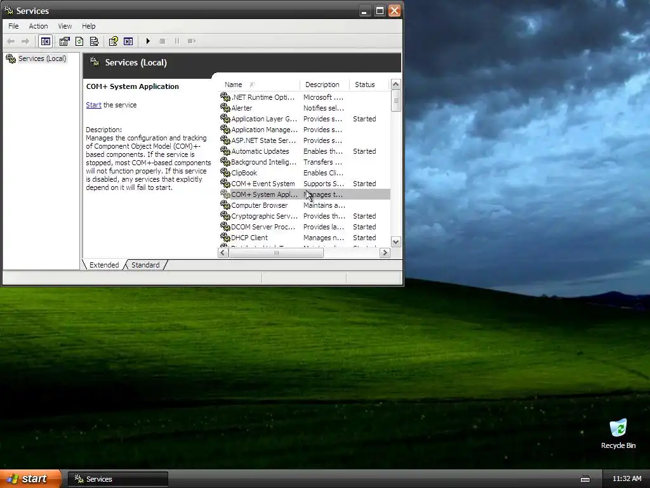The image size is (650, 488).
Task: Minimize the Services window
Action: pyautogui.click(x=364, y=10)
